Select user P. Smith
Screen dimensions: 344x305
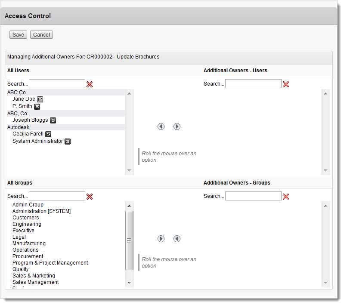22,106
